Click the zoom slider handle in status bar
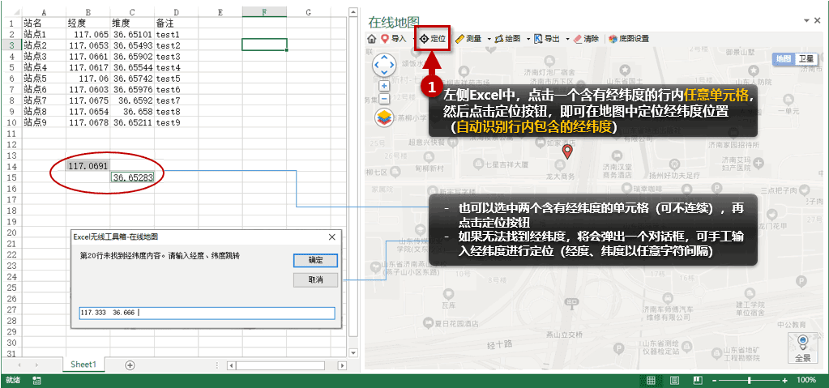 [x=749, y=380]
